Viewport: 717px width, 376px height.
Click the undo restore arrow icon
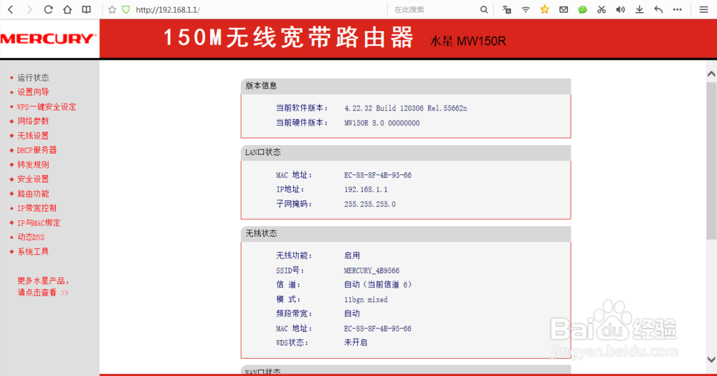(658, 9)
